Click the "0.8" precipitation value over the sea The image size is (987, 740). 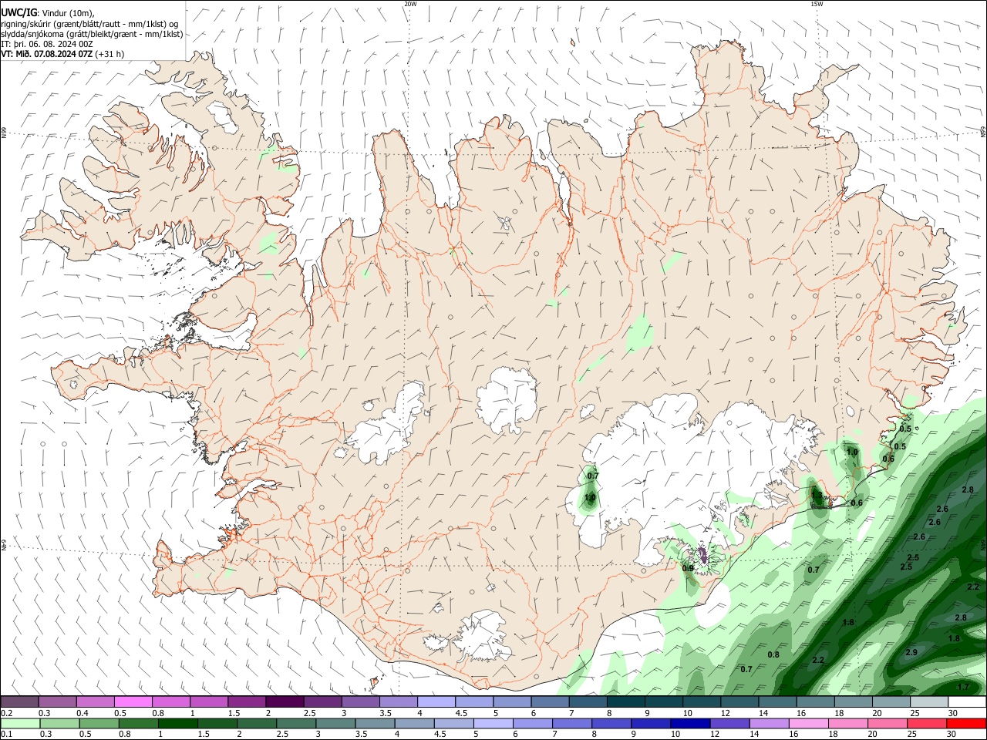[x=773, y=654]
